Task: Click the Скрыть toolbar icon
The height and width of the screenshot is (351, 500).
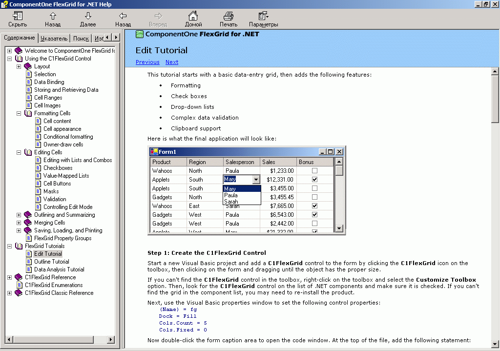Action: click(x=18, y=16)
